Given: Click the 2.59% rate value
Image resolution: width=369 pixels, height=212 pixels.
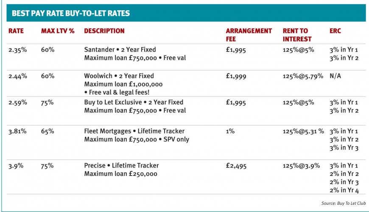Looking at the screenshot, I should click(18, 103).
